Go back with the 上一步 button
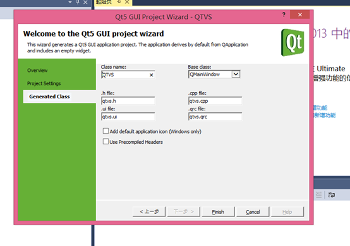 (x=149, y=211)
